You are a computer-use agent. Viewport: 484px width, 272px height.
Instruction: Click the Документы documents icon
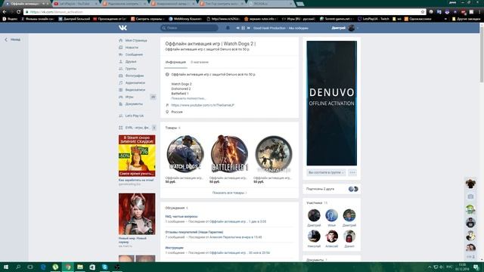[x=121, y=104]
